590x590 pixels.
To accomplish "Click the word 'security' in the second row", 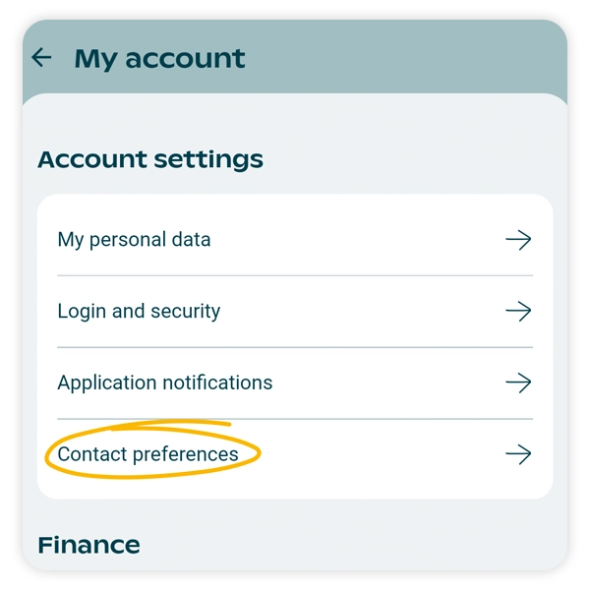I will coord(185,311).
